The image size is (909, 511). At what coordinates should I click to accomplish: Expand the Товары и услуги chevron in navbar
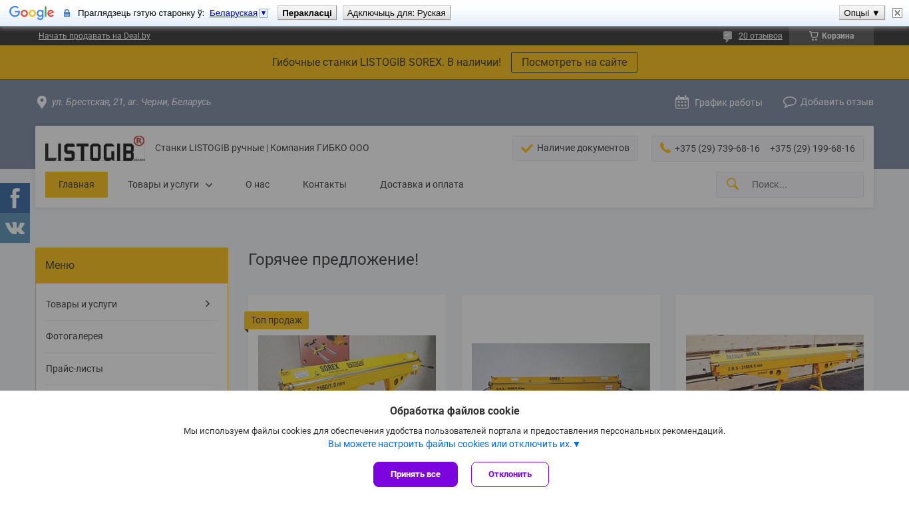pos(209,185)
